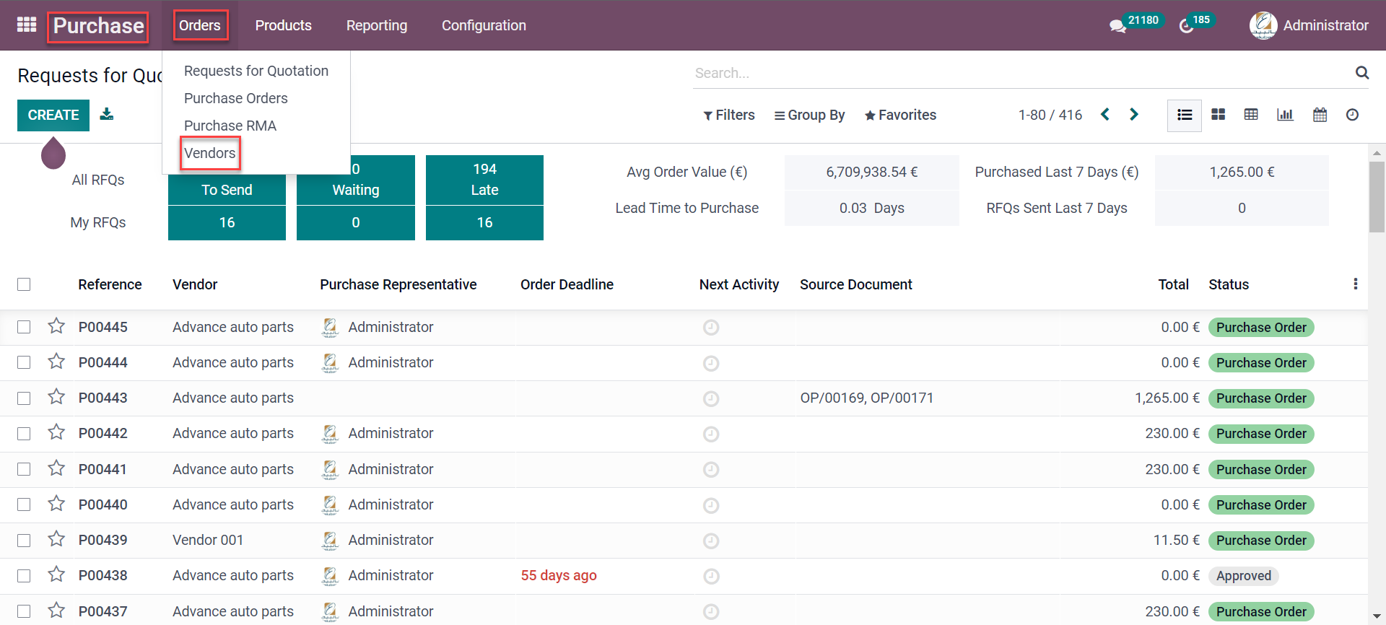Go to next page of records
The image size is (1386, 625).
click(x=1134, y=115)
